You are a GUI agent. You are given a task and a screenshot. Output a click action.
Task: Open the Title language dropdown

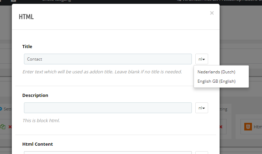point(202,59)
